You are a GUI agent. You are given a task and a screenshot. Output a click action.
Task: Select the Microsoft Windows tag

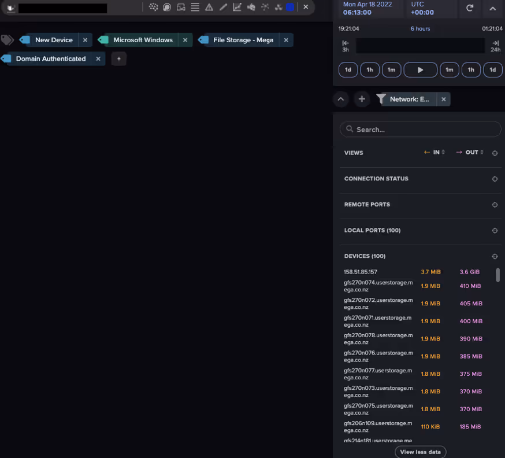click(143, 40)
